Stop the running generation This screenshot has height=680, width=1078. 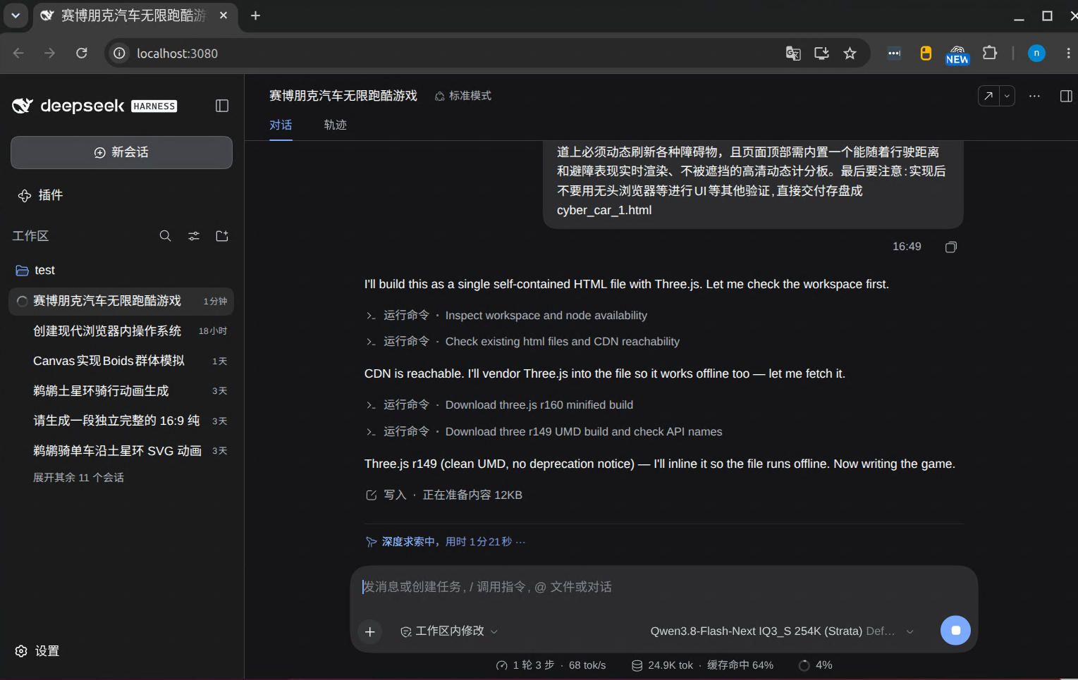[x=955, y=631]
